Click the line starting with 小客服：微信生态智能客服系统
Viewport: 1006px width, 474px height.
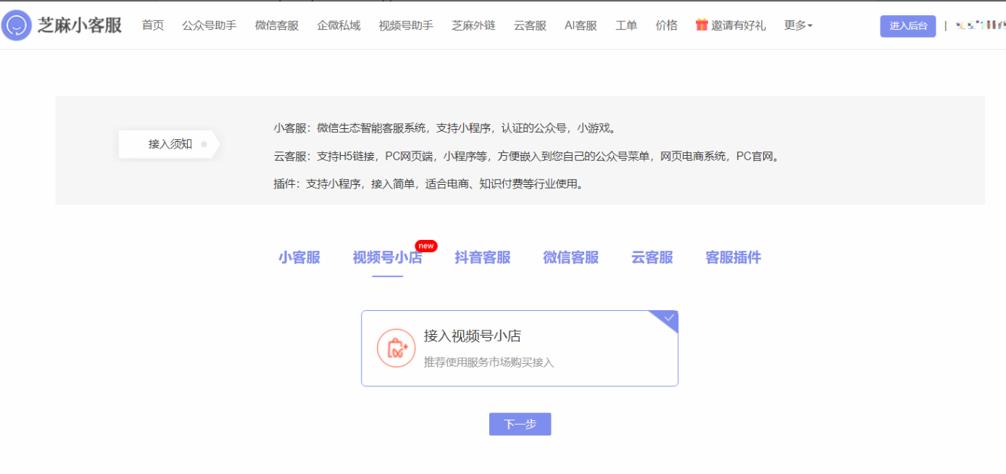click(x=446, y=128)
